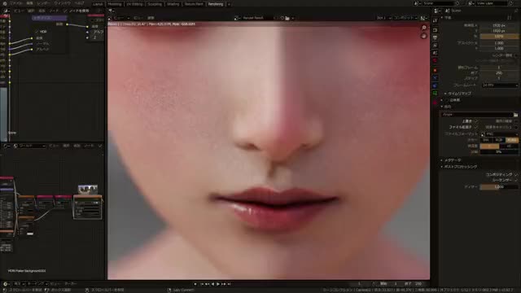This screenshot has height=293, width=521.
Task: Adjust Compression percent slider
Action: coord(499,152)
